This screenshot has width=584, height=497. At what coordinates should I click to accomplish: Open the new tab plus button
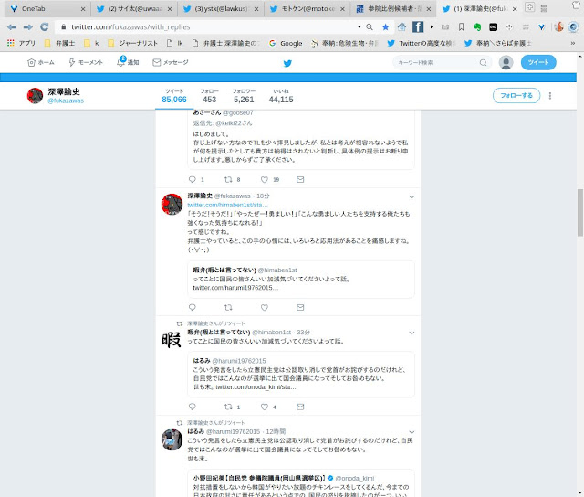[529, 6]
